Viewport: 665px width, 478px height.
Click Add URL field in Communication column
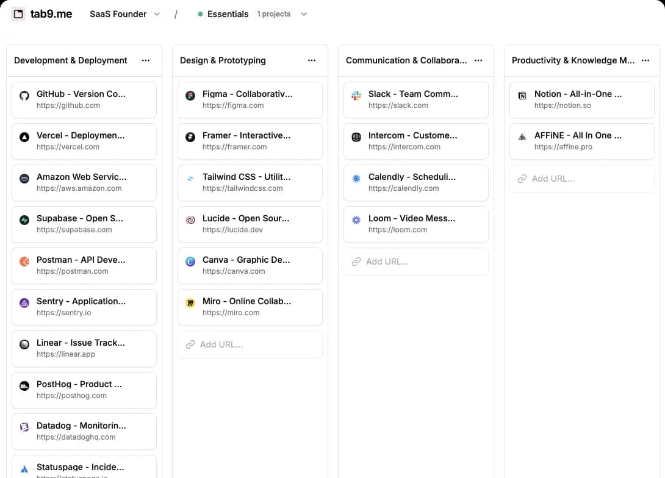415,262
